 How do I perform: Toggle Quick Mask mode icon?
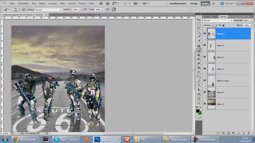coord(199,117)
